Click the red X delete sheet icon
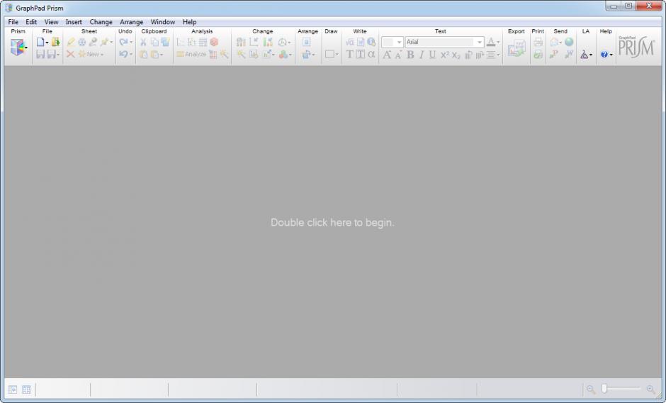666x403 pixels. click(71, 54)
